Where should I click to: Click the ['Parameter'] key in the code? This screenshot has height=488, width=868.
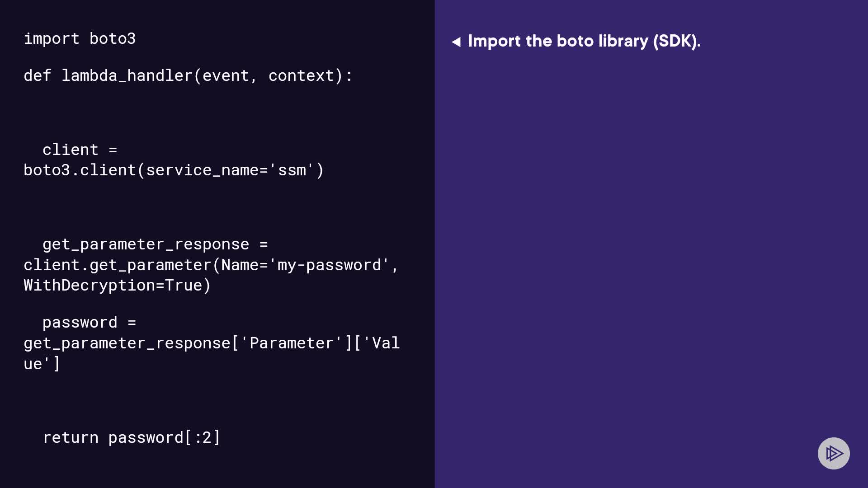[292, 343]
